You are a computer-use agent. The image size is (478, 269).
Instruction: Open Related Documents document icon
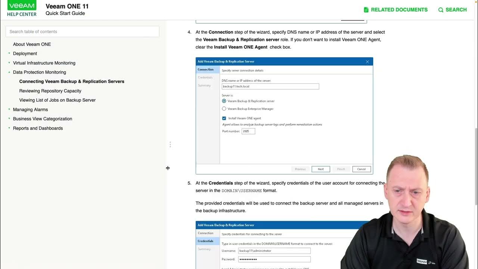coord(366,10)
